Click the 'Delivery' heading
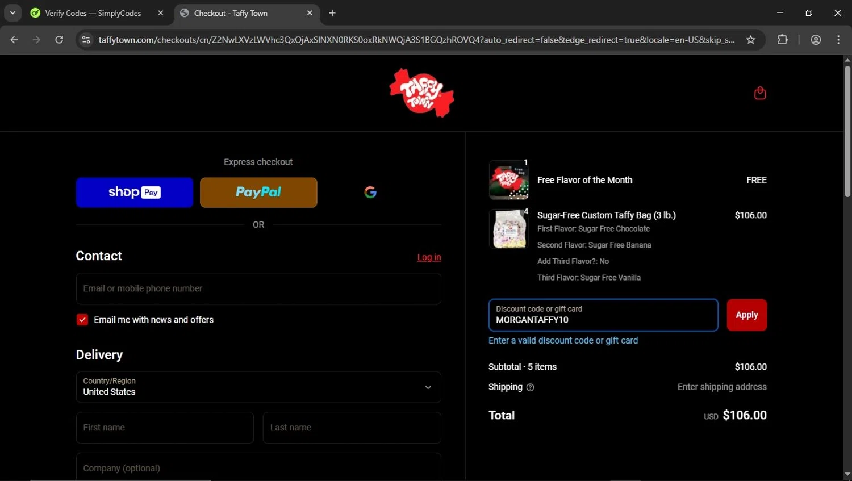The width and height of the screenshot is (852, 481). click(x=99, y=355)
